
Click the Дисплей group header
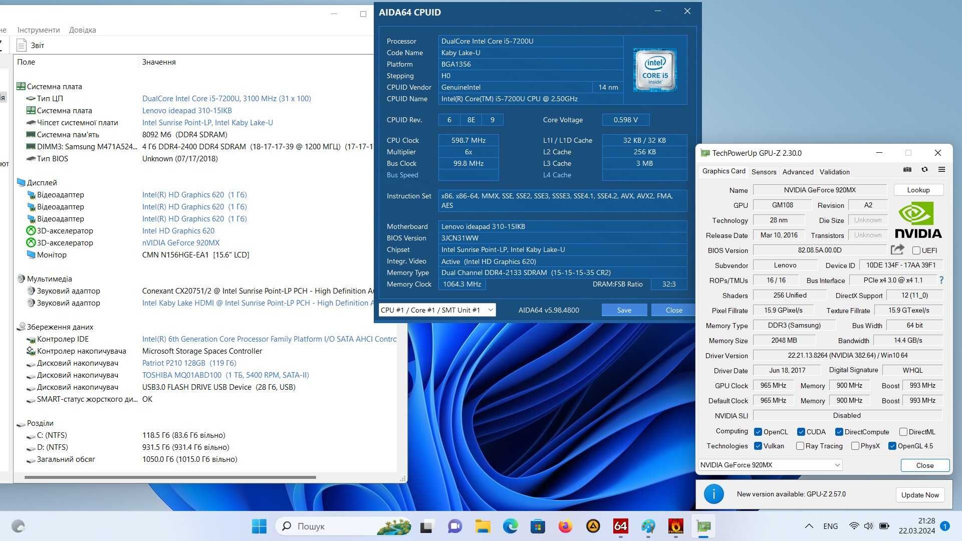[x=42, y=182]
